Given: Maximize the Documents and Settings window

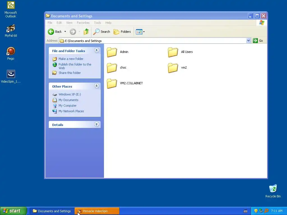Looking at the screenshot, I should (257, 16).
